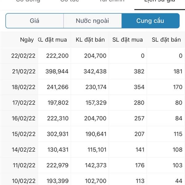
Task: Tap the 190,641 sell volume cell
Action: click(x=96, y=134)
